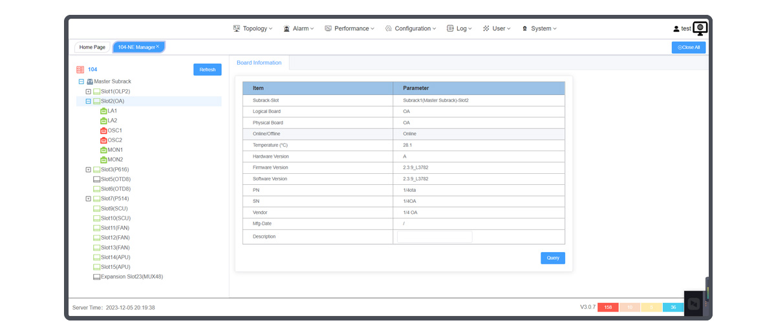
Task: Collapse the Slot2(OA) tree node
Action: pyautogui.click(x=89, y=101)
